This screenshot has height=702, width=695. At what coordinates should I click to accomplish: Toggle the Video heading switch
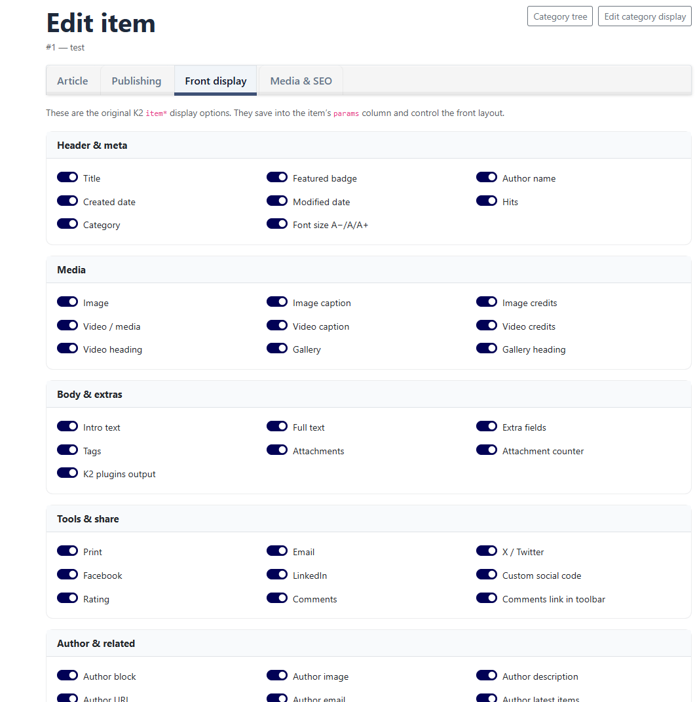pyautogui.click(x=67, y=348)
